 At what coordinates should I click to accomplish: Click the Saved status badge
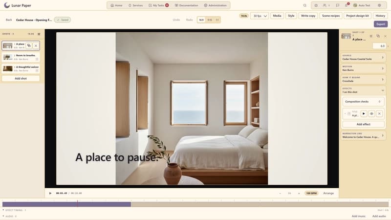pos(63,20)
